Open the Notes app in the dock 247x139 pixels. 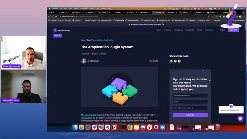(136, 127)
